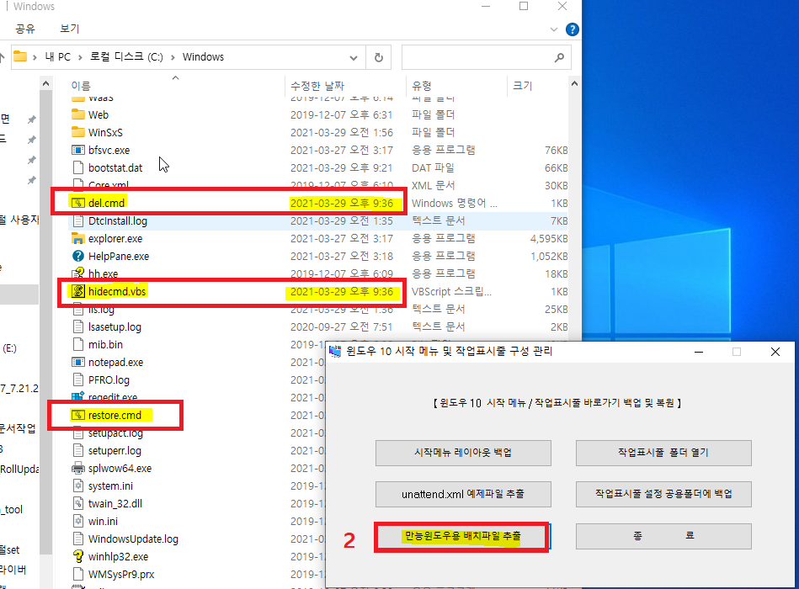Select the DtcInstall.log file name
Image resolution: width=799 pixels, height=589 pixels.
[118, 221]
